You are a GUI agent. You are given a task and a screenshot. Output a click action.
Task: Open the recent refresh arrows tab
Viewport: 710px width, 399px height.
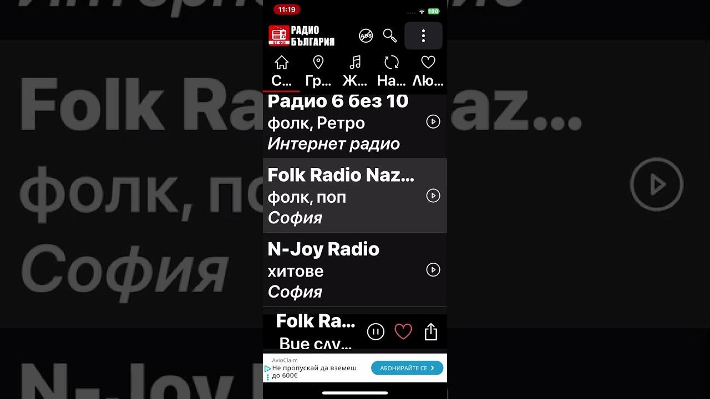[392, 71]
